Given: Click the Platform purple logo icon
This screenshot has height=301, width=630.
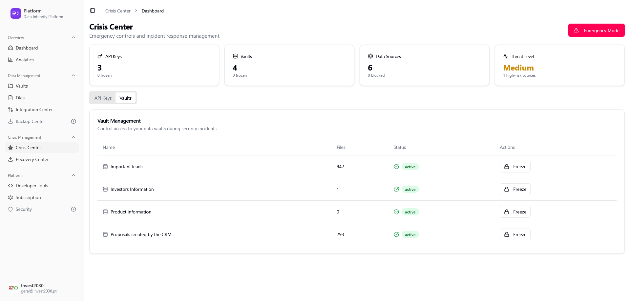Looking at the screenshot, I should click(15, 13).
